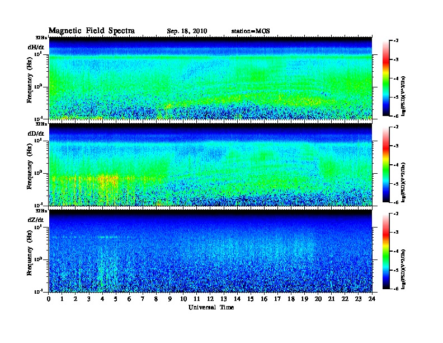Click the color bar beside dD/dt plot
The image size is (443, 343).
pos(386,165)
